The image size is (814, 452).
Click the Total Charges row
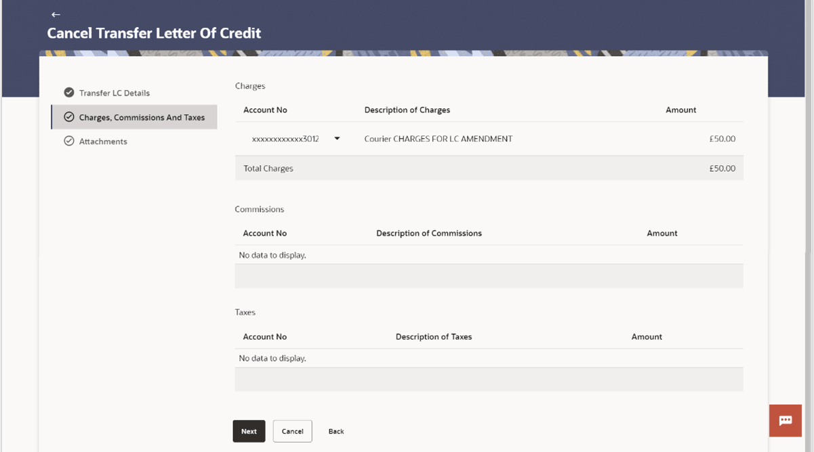[268, 168]
